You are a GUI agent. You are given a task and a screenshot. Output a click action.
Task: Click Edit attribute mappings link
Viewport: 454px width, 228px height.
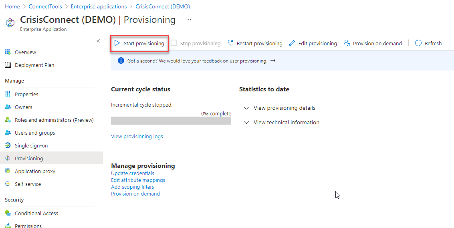pos(138,180)
